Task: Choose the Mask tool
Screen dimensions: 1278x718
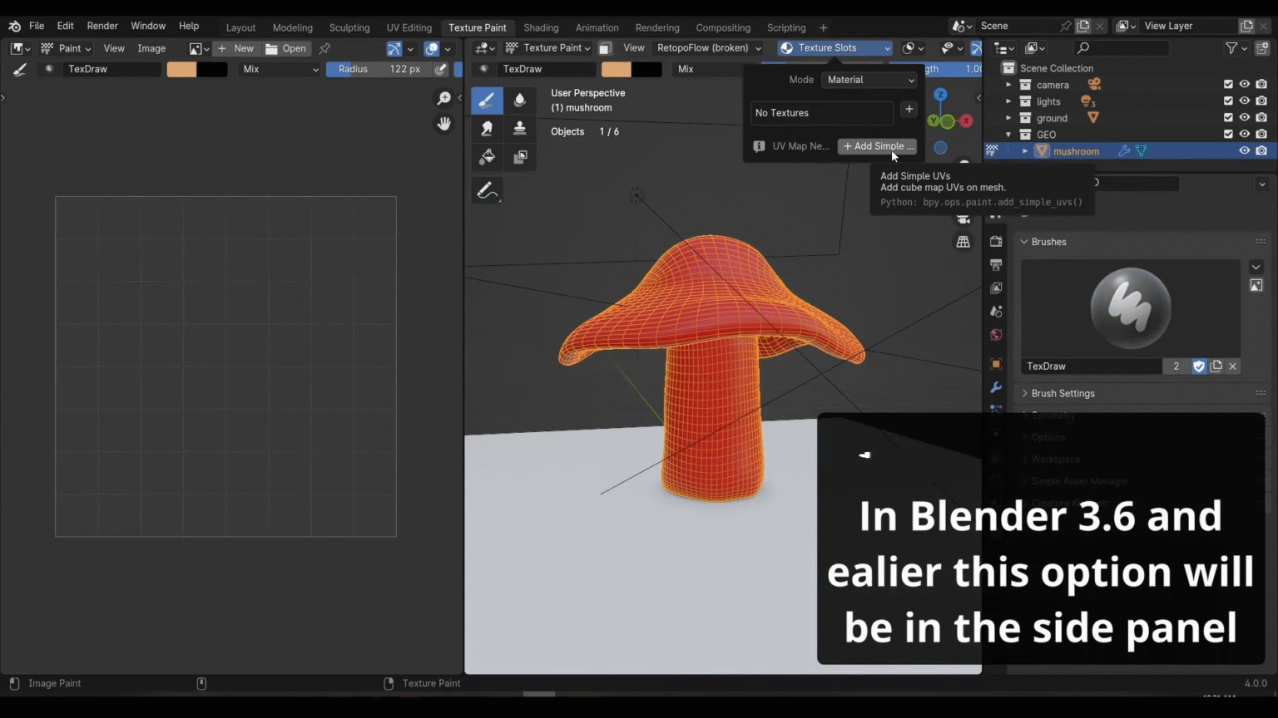Action: coord(520,156)
